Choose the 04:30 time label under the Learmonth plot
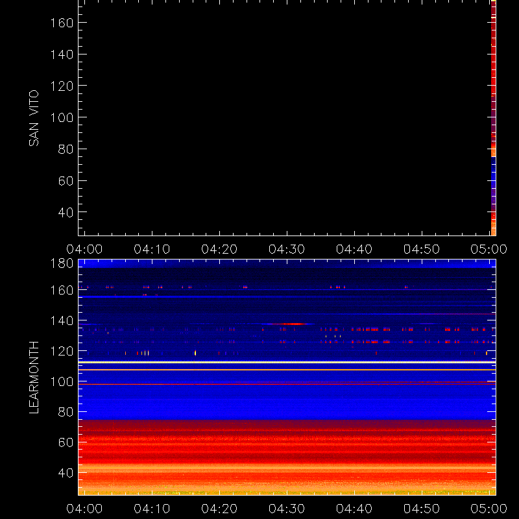519x519 pixels. pos(287,509)
